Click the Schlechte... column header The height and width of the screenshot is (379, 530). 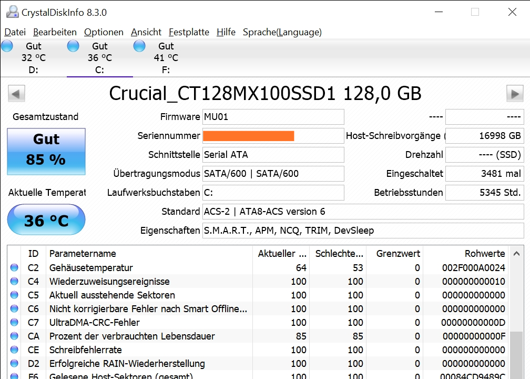click(338, 254)
